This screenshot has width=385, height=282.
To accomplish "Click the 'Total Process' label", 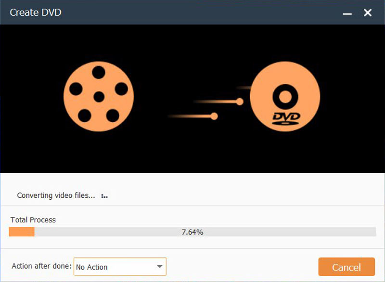I will (33, 219).
